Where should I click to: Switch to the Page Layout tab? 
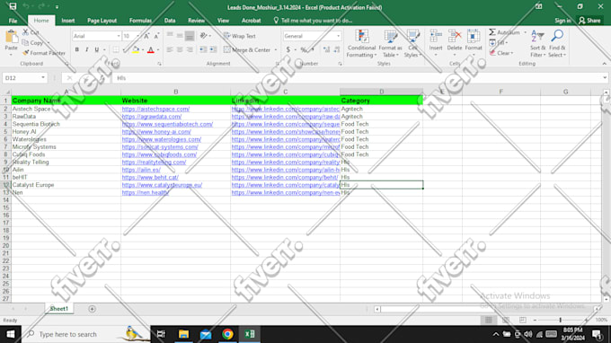102,21
